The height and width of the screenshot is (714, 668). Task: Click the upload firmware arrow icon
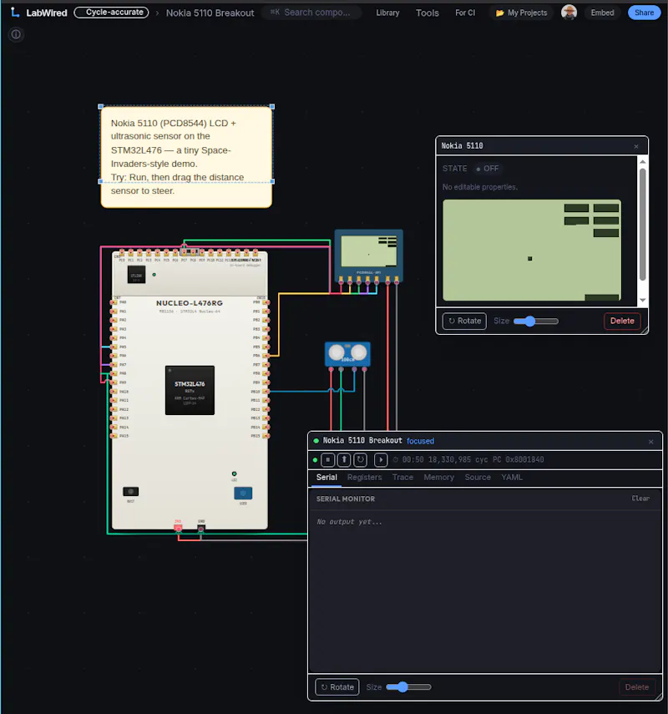[x=344, y=459]
